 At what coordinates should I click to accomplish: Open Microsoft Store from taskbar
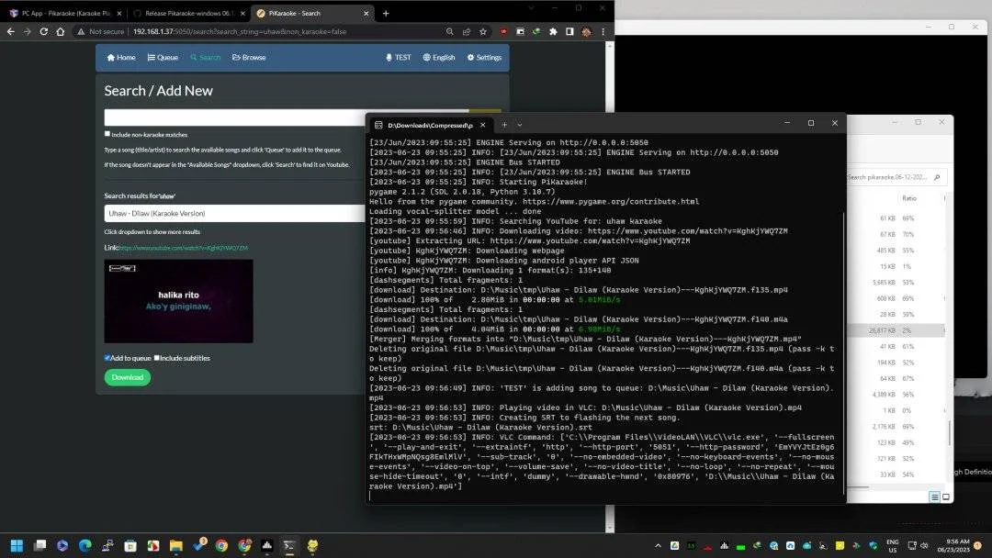tap(130, 545)
